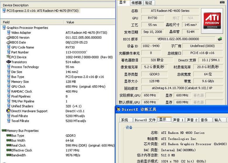Image resolution: width=228 pixels, height=163 pixels.
Task: Click the Bandwidth memory icon
Action: tap(8, 155)
